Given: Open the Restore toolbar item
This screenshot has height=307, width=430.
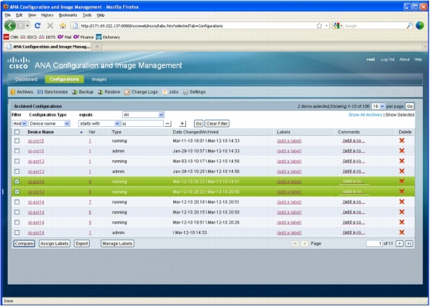Looking at the screenshot, I should point(109,92).
